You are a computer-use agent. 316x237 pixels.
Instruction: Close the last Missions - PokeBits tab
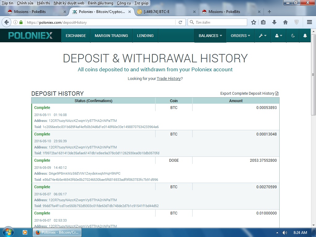259,12
